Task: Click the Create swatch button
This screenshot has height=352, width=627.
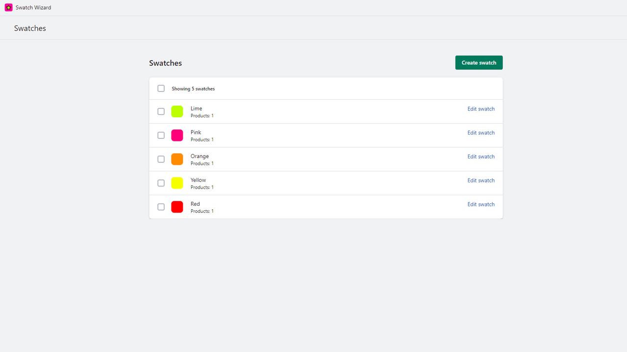Action: 479,63
